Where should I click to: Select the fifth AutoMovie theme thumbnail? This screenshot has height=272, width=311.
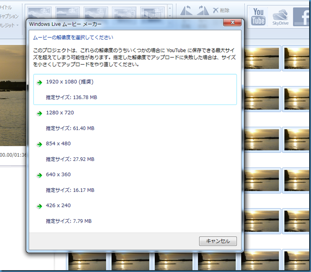pos(152,12)
